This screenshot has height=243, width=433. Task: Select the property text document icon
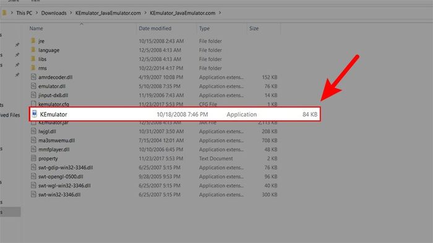tap(33, 159)
